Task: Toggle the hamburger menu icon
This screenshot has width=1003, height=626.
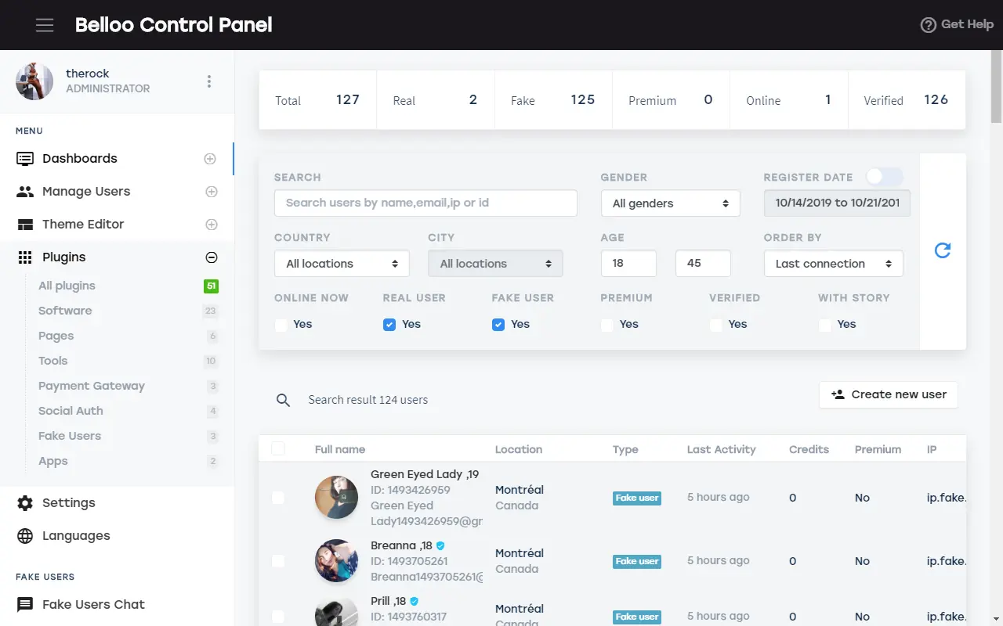Action: (x=45, y=25)
